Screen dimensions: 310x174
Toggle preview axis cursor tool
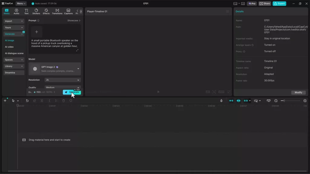pyautogui.click(x=256, y=101)
